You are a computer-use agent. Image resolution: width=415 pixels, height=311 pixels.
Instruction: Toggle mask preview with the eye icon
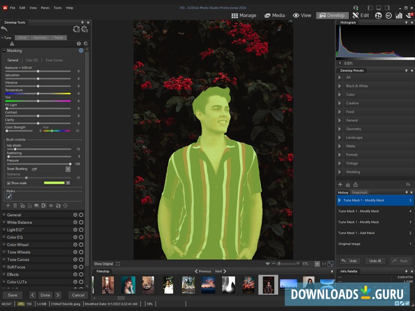click(52, 206)
